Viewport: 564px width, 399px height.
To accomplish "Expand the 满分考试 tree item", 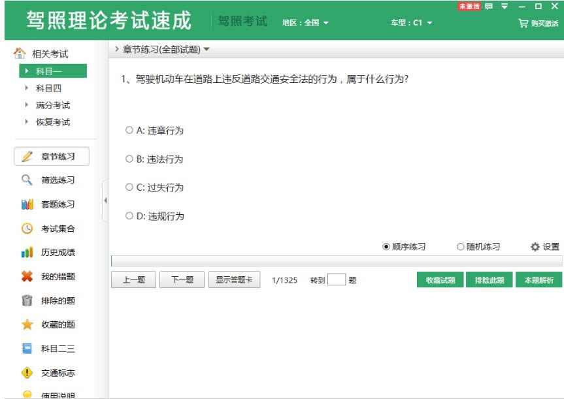I will [x=26, y=104].
